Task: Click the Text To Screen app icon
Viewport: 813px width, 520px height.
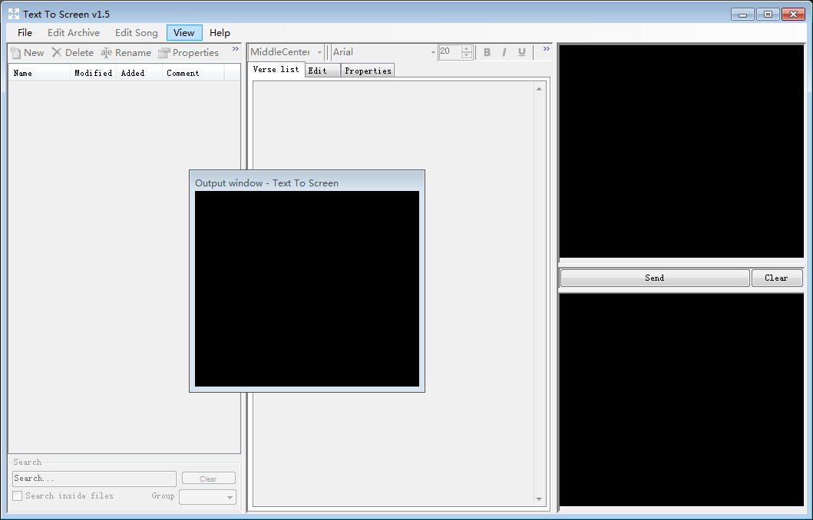Action: tap(14, 14)
